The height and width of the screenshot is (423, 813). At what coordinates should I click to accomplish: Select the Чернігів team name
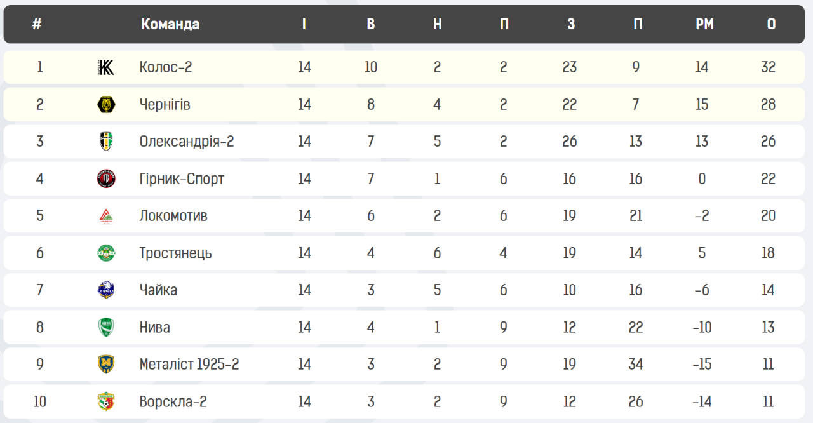[165, 104]
